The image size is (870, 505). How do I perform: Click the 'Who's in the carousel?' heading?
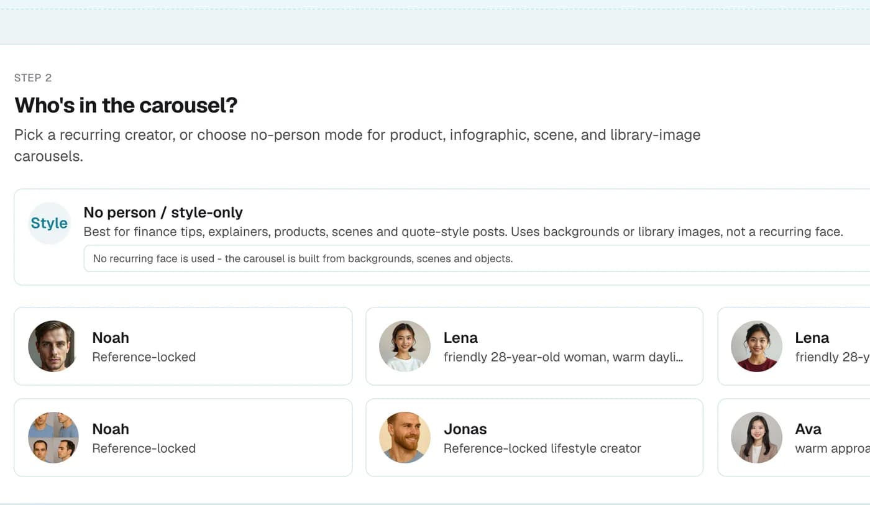(x=126, y=105)
